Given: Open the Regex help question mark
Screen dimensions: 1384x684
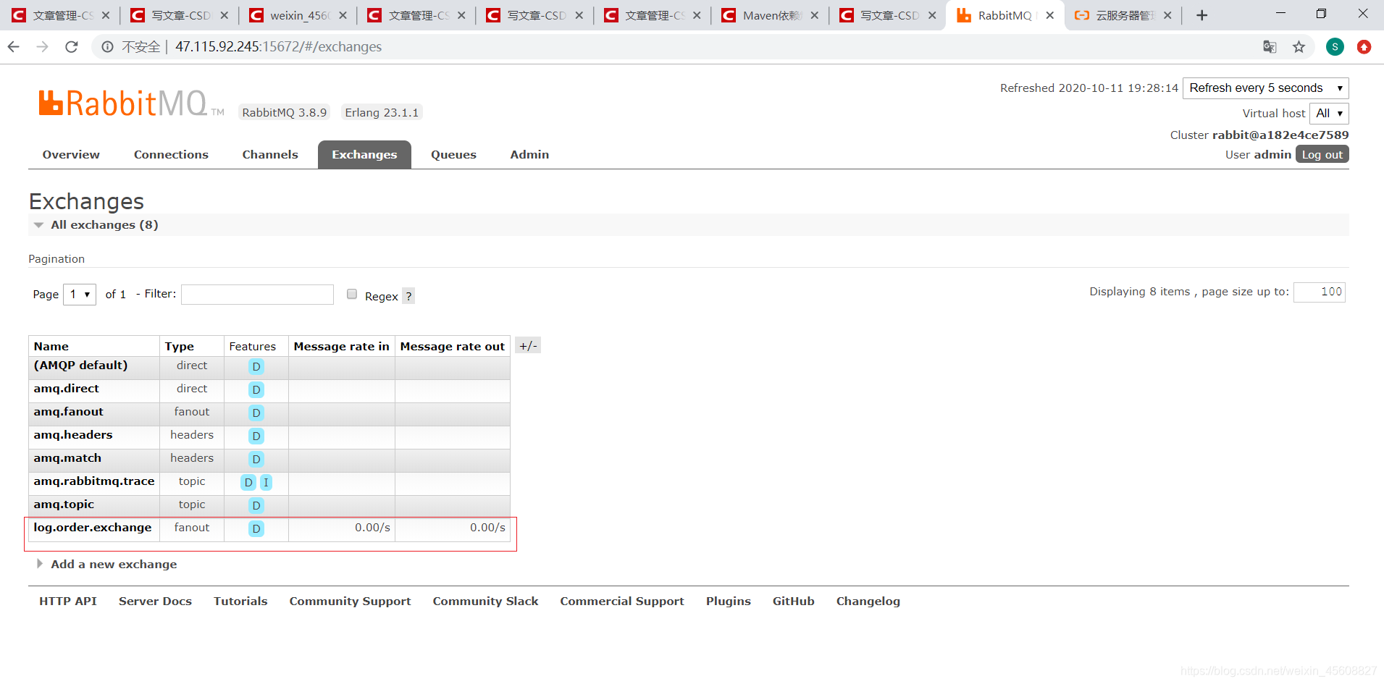Looking at the screenshot, I should [408, 296].
